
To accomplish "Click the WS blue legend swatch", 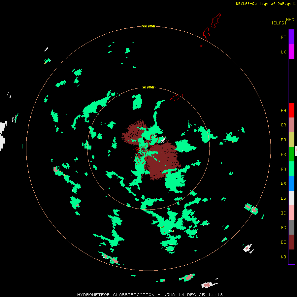I will (291, 183).
